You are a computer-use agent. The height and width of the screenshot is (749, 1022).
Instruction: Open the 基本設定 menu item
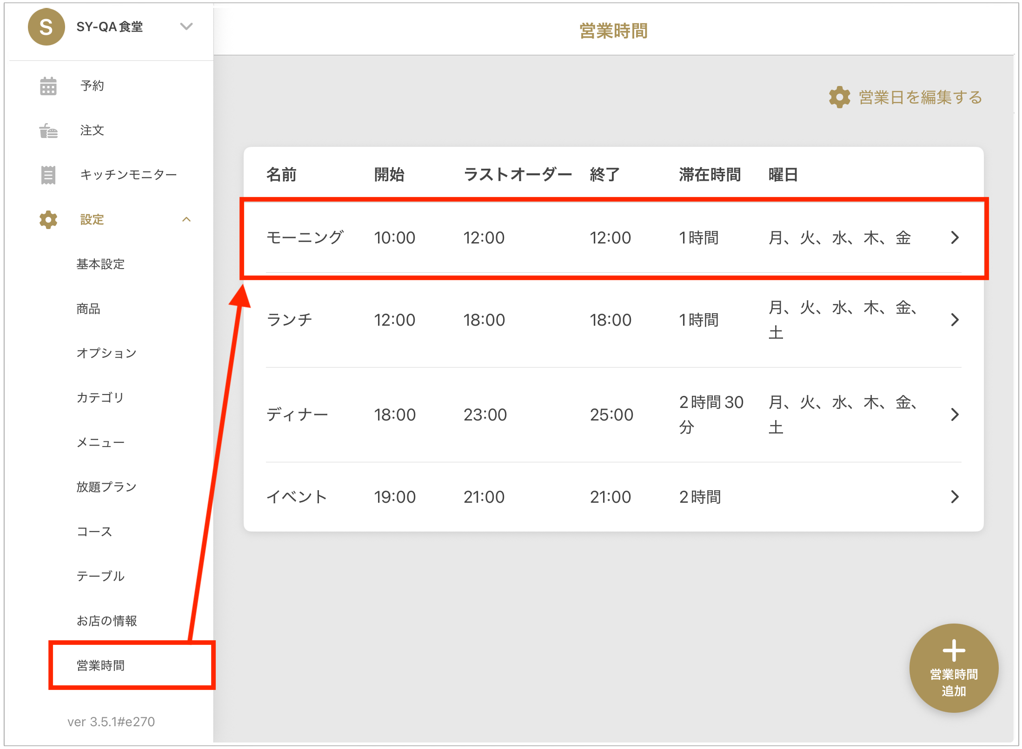click(x=100, y=264)
